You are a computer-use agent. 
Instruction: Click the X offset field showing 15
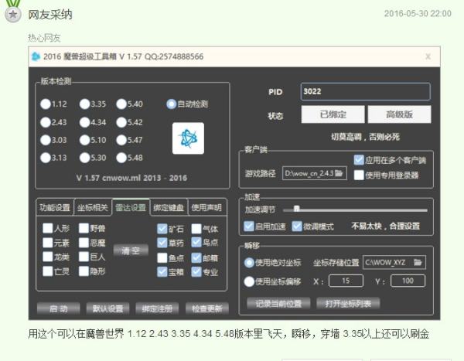coord(346,281)
